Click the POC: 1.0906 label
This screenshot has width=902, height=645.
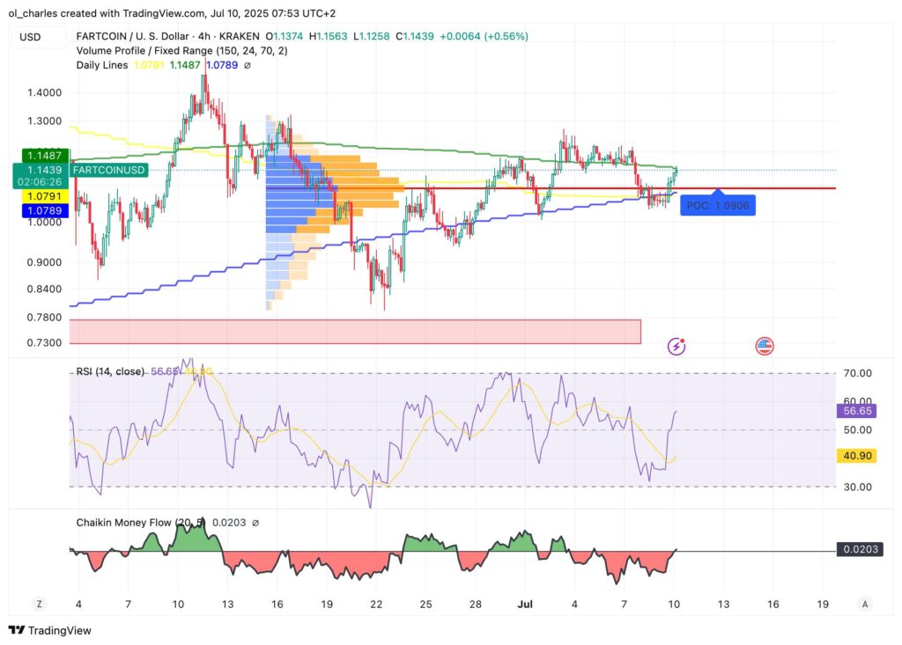click(x=718, y=205)
